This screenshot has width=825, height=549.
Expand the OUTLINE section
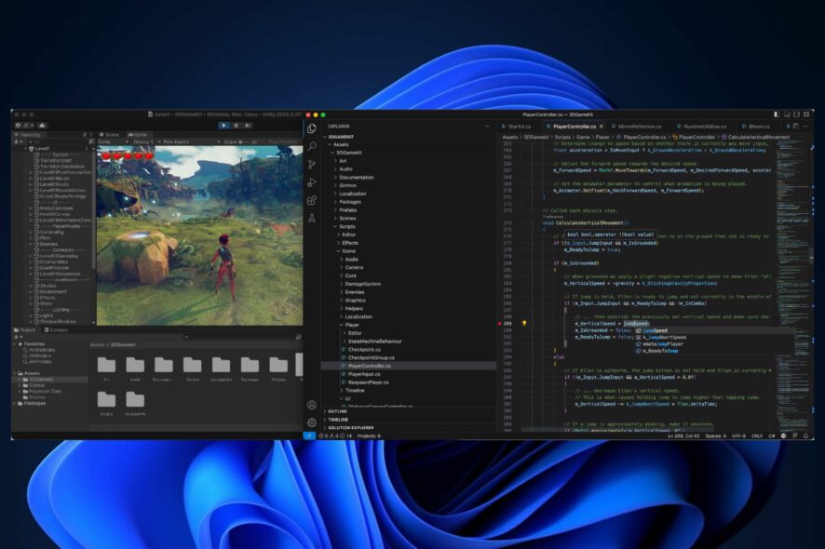pos(337,411)
